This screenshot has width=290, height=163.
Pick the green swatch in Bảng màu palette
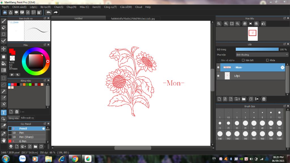(30, 84)
